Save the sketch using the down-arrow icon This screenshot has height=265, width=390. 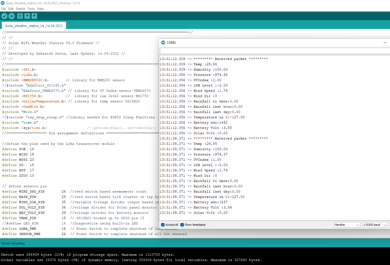coord(34,16)
